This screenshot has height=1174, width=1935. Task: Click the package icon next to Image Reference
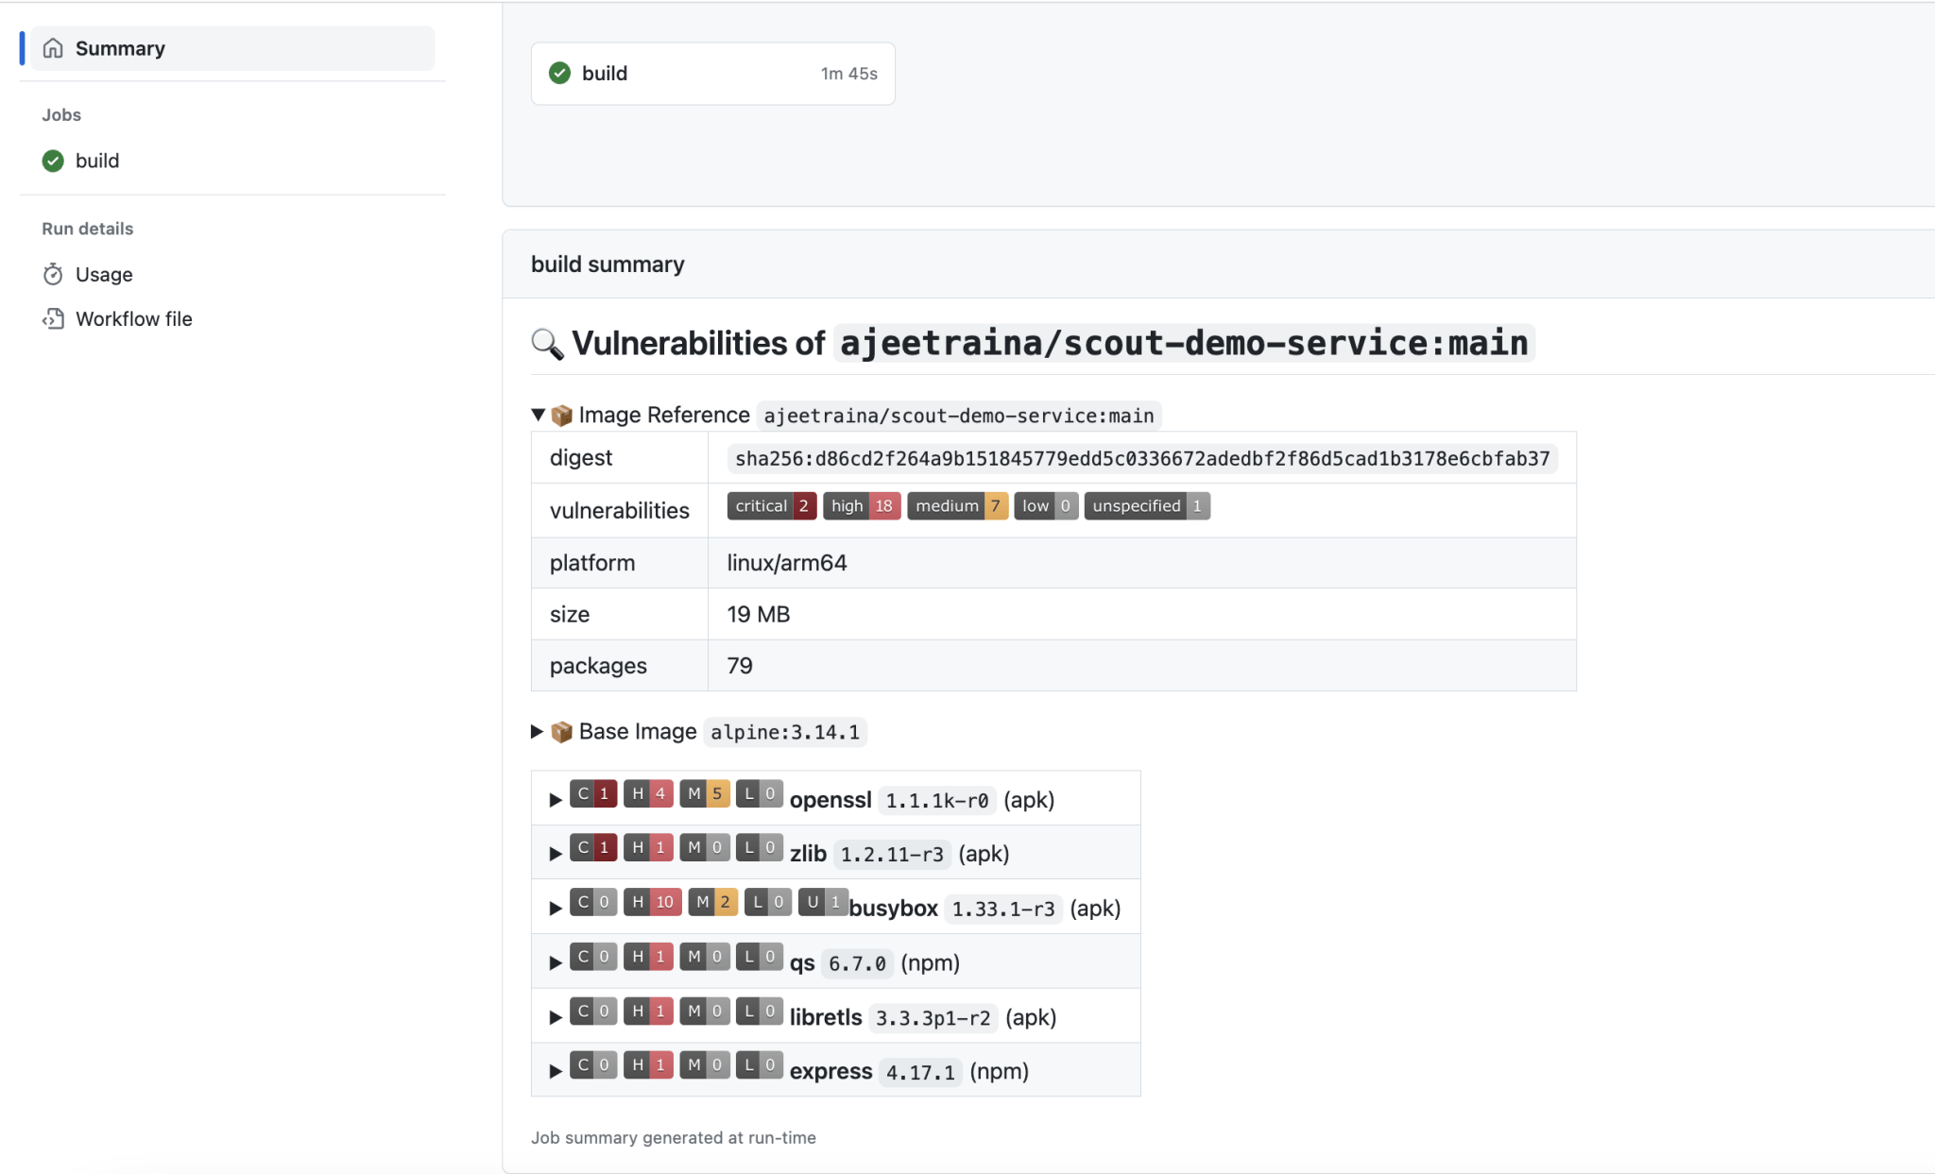(561, 415)
